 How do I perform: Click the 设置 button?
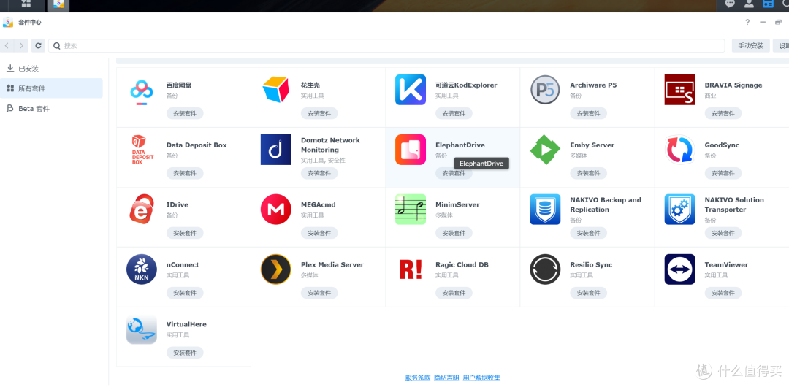coord(782,46)
